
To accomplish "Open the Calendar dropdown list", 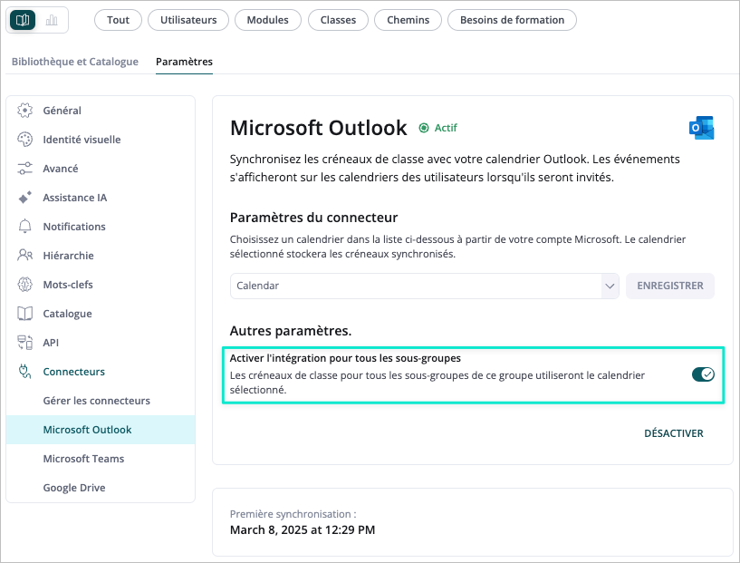I will click(x=424, y=286).
